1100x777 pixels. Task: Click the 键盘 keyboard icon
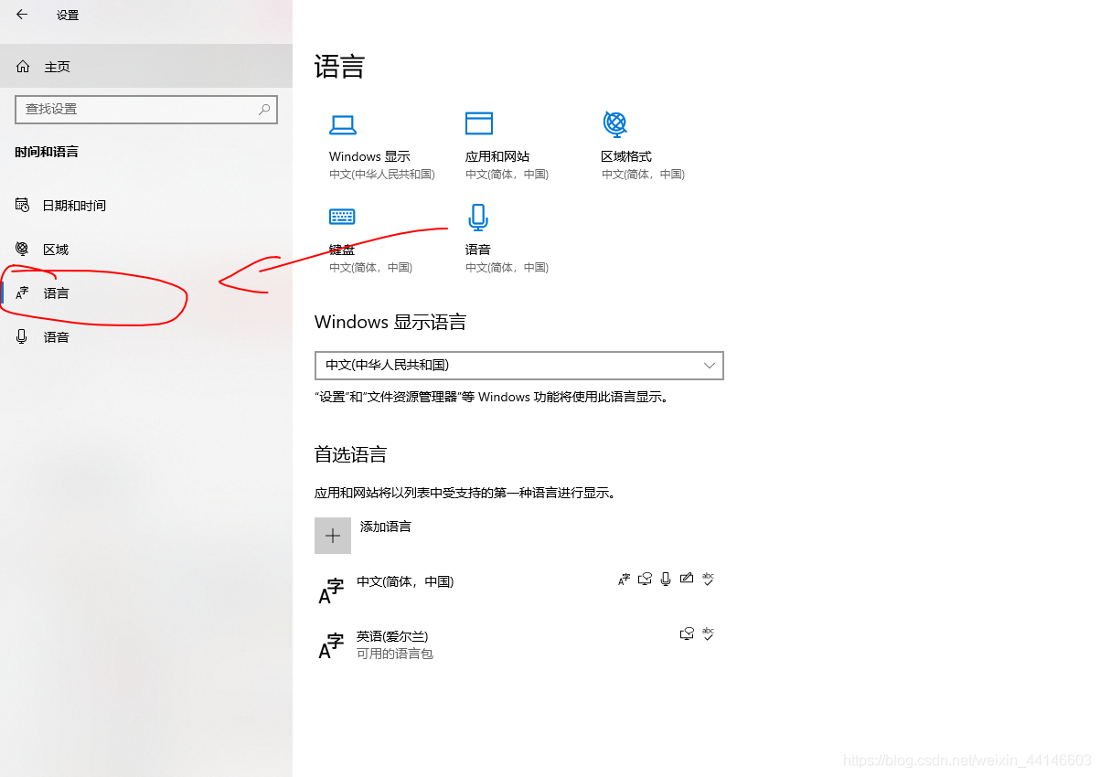point(342,217)
